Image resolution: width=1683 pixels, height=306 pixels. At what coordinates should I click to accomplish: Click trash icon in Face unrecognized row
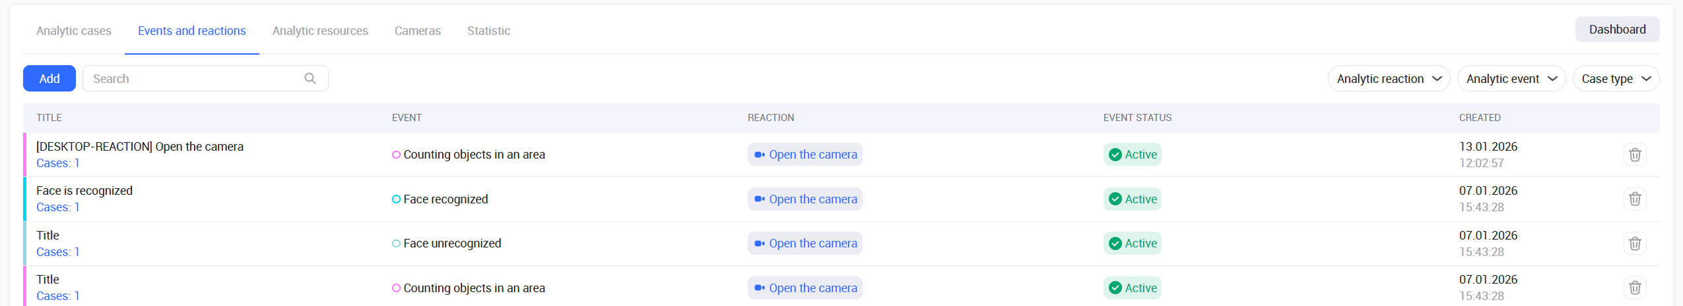[1634, 243]
